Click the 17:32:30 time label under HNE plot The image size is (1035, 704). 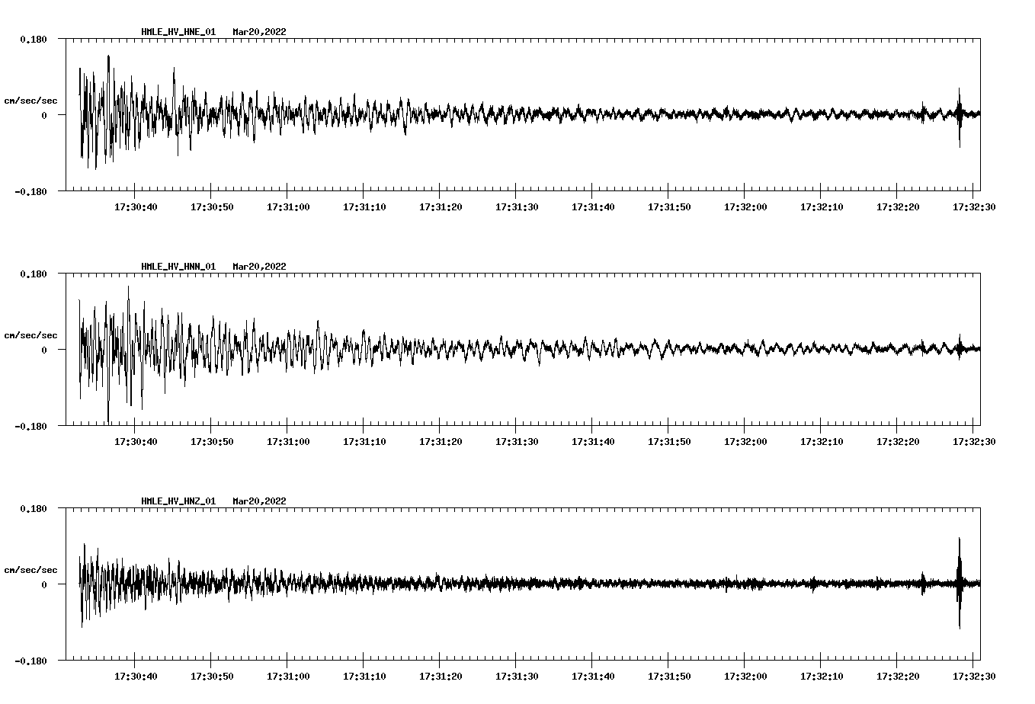(974, 206)
